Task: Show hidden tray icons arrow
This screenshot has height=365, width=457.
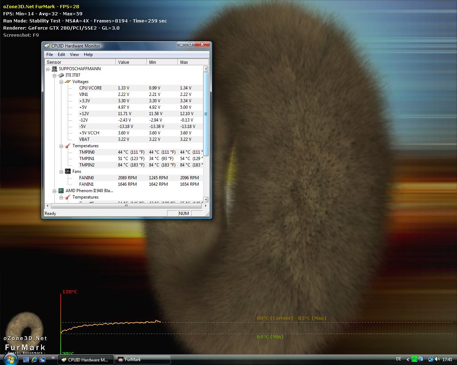Action: (x=408, y=360)
